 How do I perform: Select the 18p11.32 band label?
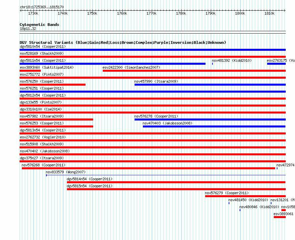pos(28,29)
